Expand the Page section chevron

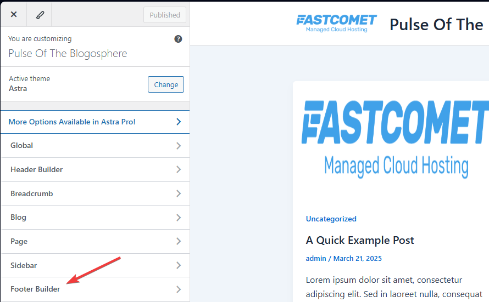(178, 241)
